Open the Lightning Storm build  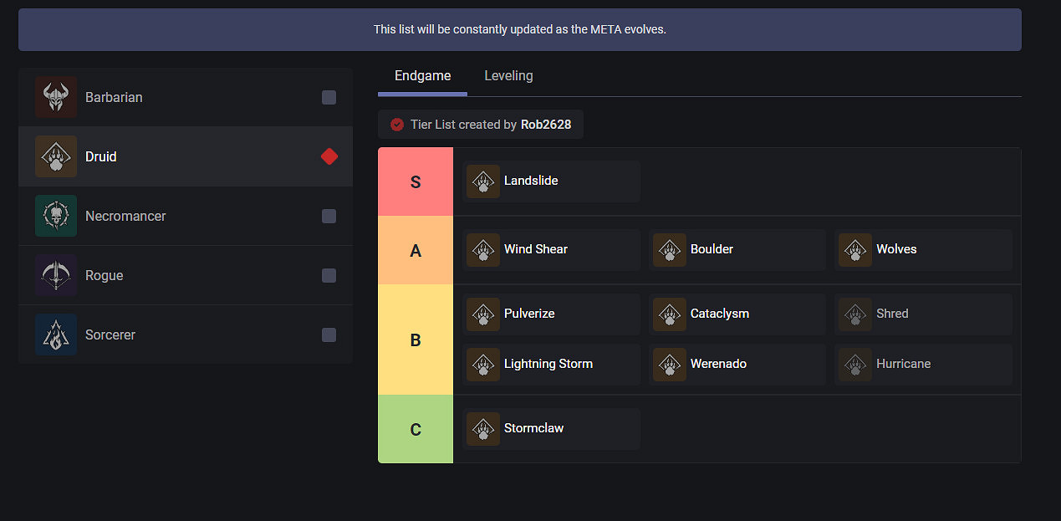pyautogui.click(x=548, y=364)
